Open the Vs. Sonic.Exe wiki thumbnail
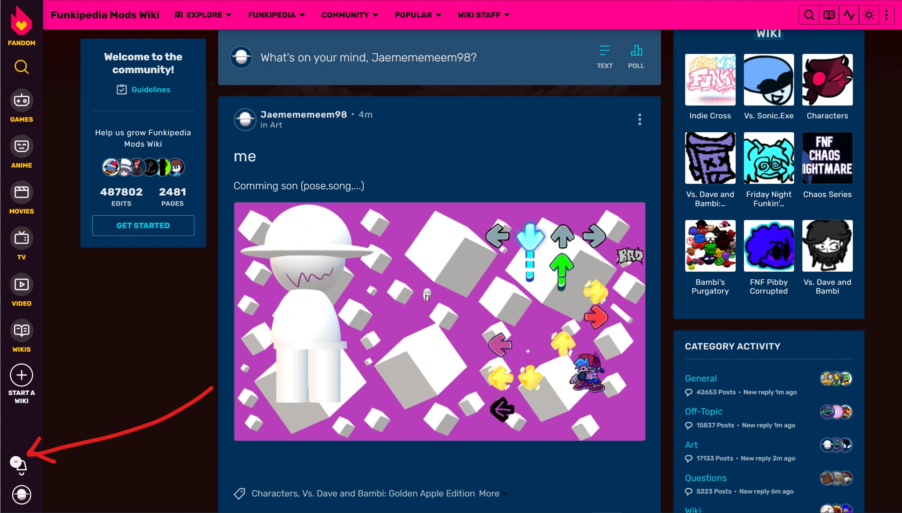902x513 pixels. pyautogui.click(x=769, y=80)
